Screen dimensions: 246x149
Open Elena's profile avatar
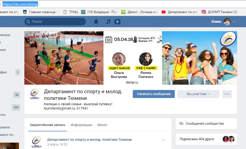pos(227,22)
